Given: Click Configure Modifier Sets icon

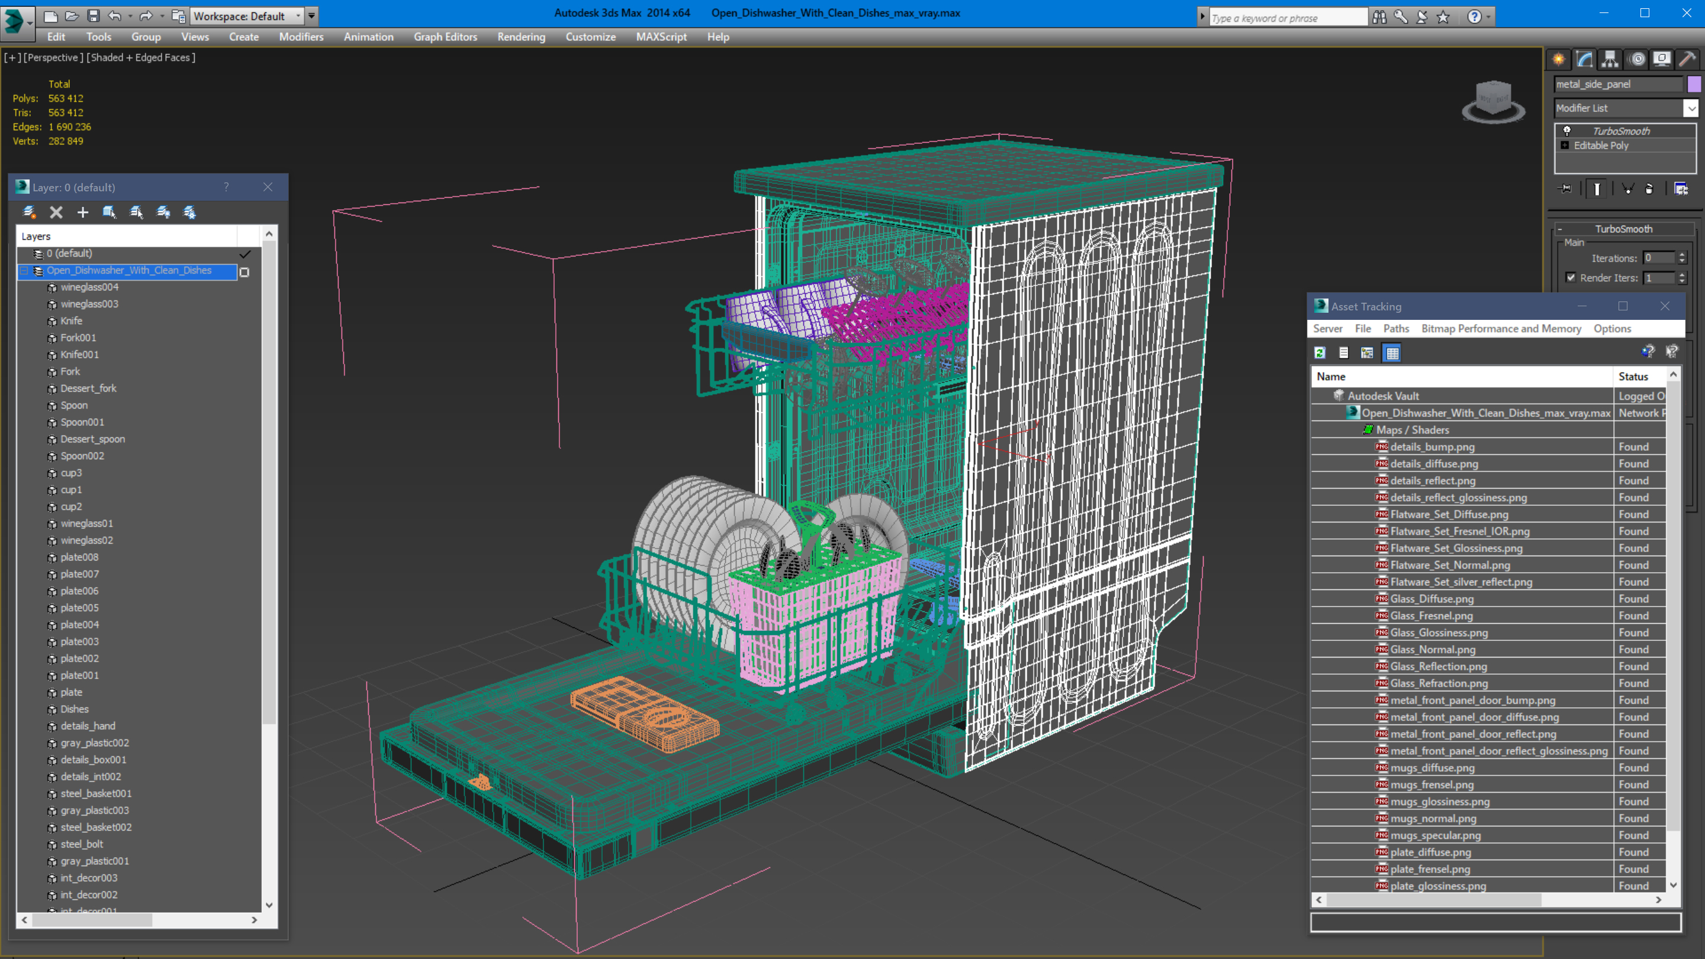Looking at the screenshot, I should [x=1681, y=190].
